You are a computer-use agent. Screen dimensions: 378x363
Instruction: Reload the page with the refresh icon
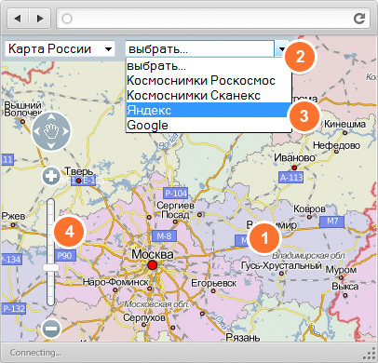(359, 19)
